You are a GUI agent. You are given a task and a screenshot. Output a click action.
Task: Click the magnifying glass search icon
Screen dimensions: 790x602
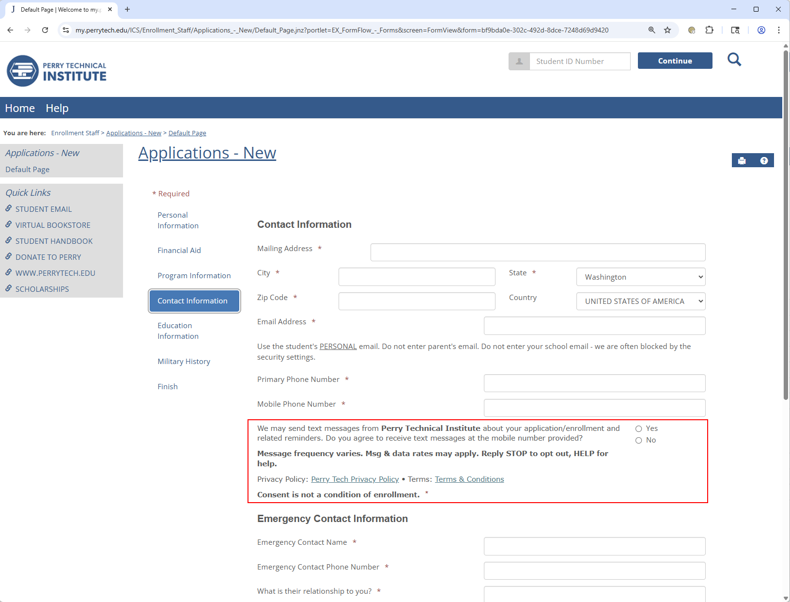click(x=734, y=60)
